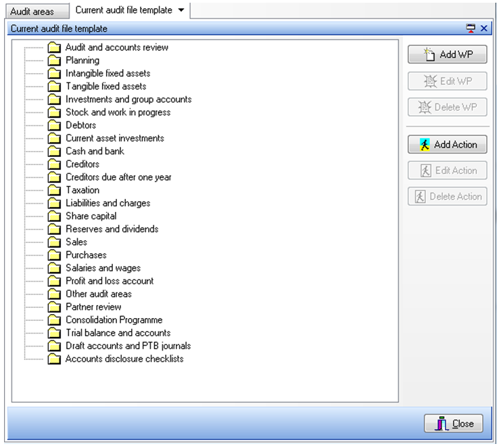The image size is (499, 446).
Task: Click the Taxation folder icon
Action: click(54, 190)
